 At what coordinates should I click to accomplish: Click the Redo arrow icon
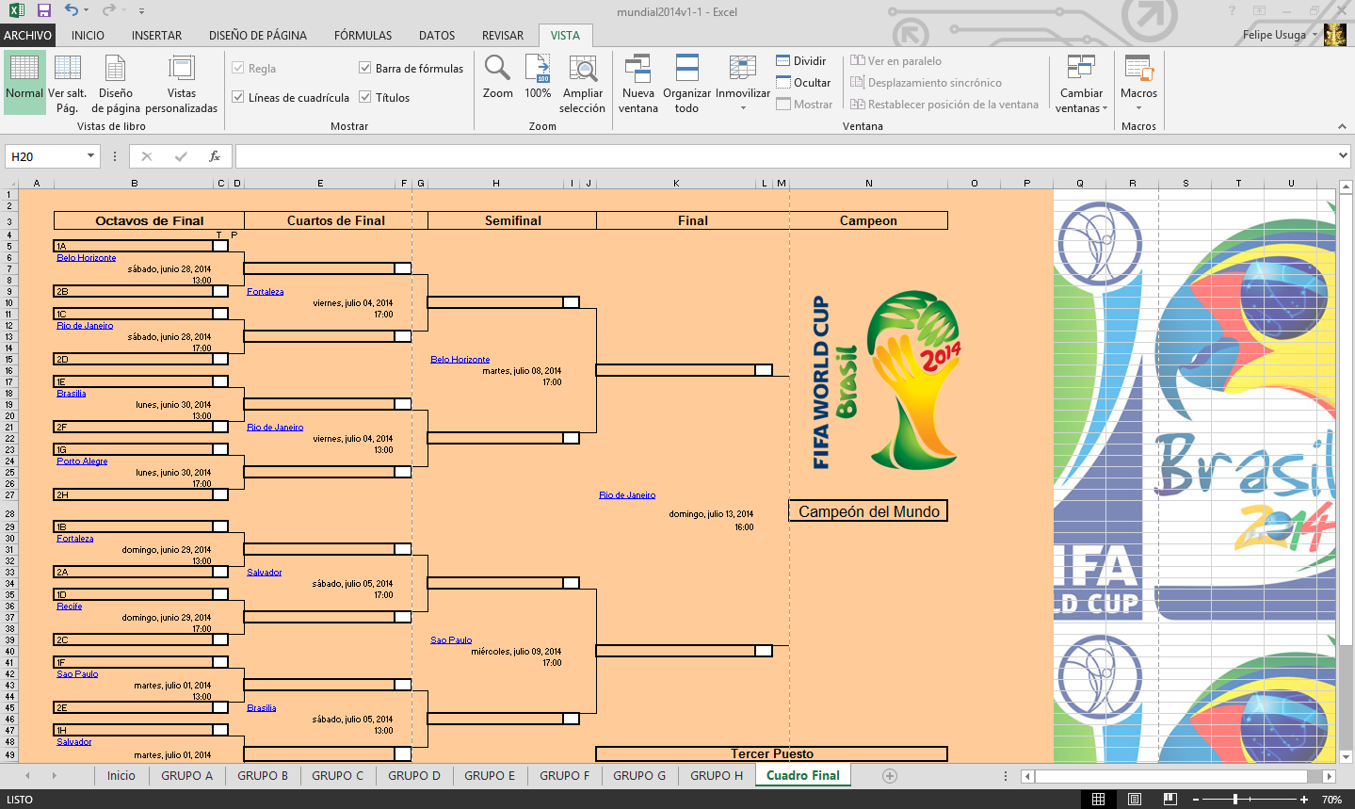tap(108, 10)
